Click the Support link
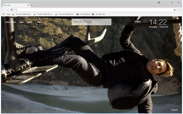This screenshot has width=183, height=114. click(x=174, y=110)
